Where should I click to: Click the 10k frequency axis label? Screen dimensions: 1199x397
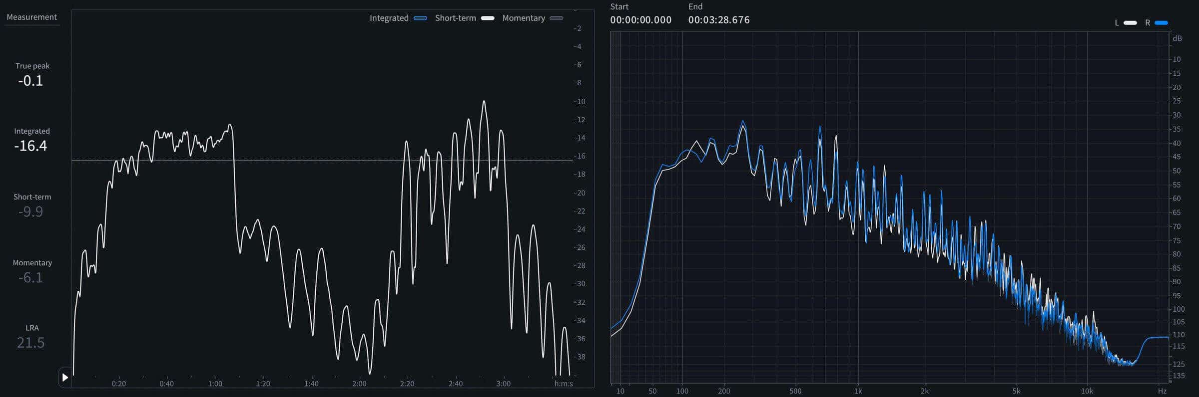click(x=1087, y=392)
